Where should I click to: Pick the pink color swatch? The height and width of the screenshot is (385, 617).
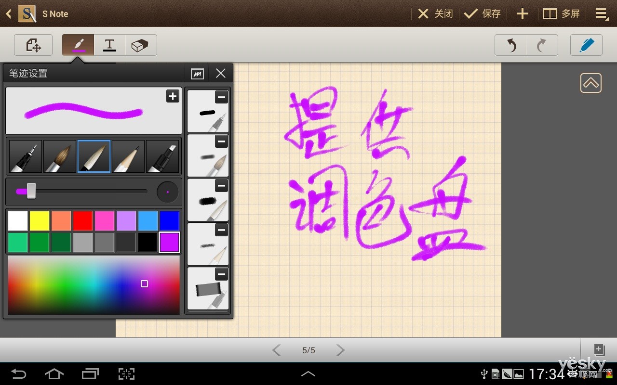(105, 221)
